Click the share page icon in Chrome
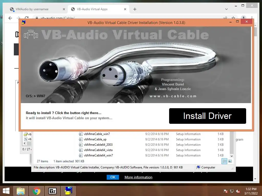This screenshot has width=262, height=196. click(225, 18)
